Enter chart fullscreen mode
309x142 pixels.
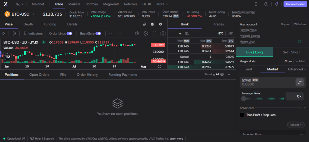[x=154, y=34]
